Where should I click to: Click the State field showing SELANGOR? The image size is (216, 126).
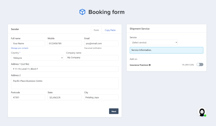[x=65, y=97]
